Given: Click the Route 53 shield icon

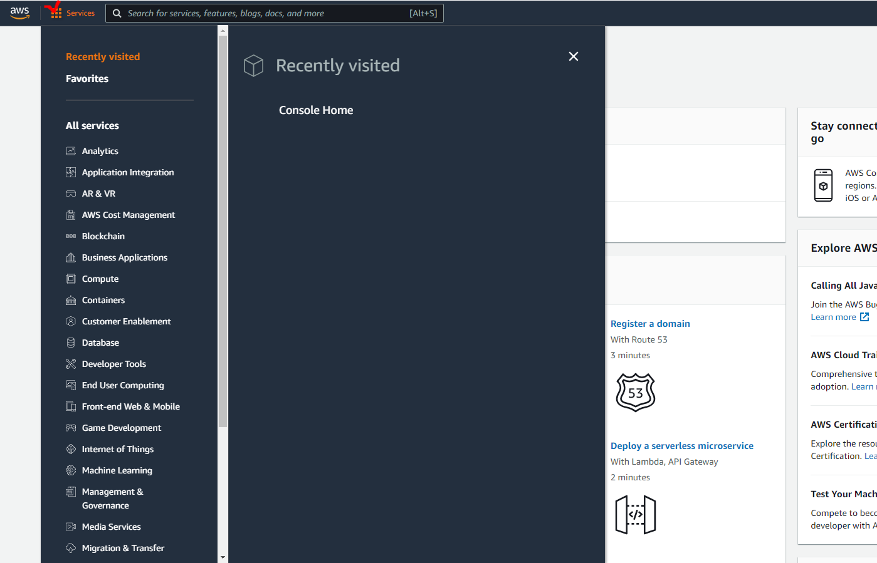Looking at the screenshot, I should click(x=636, y=392).
